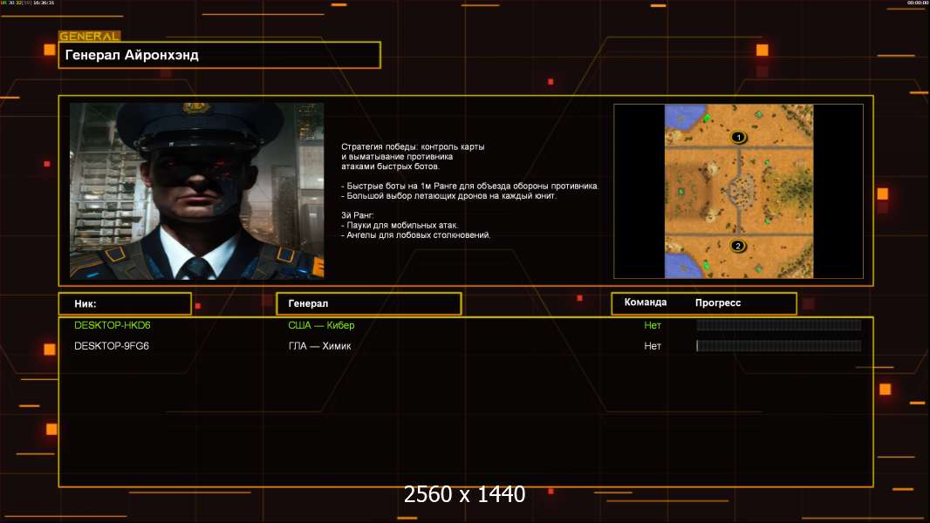Image resolution: width=930 pixels, height=523 pixels.
Task: Select the "Генерал" column header
Action: pyautogui.click(x=368, y=303)
